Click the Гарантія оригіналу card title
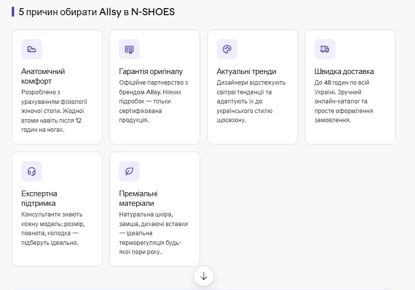 coord(151,71)
